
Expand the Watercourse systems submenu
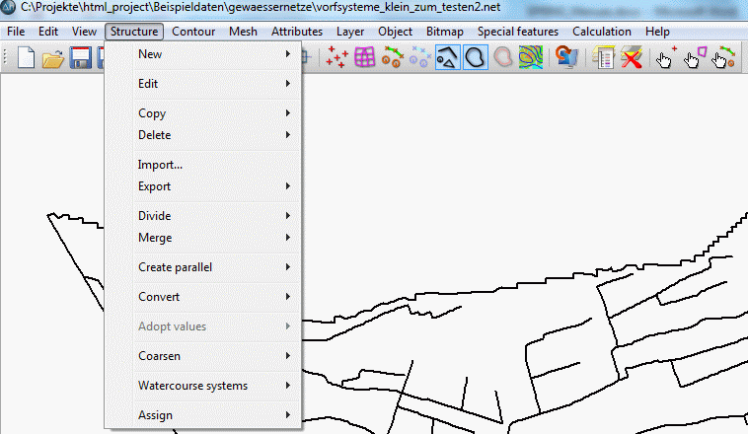[x=203, y=386]
